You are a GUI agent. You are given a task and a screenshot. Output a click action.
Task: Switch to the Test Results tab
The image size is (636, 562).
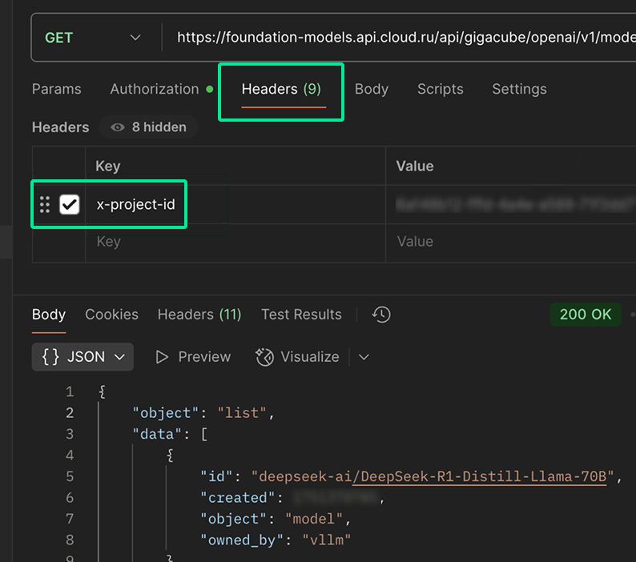(301, 315)
